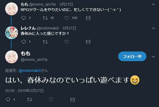Open the 20:00 - 2019年3月27日 timestamp
The height and width of the screenshot is (107, 159).
click(24, 91)
